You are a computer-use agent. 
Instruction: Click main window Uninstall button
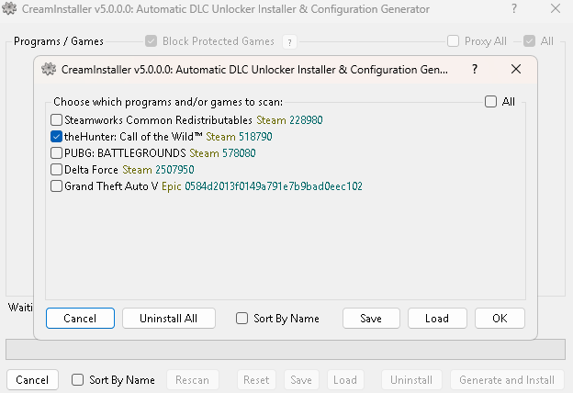411,380
